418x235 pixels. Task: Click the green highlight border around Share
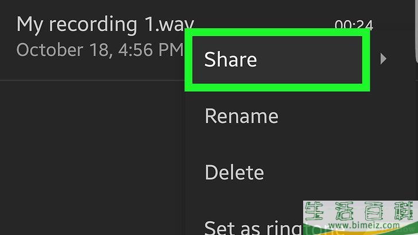(277, 88)
